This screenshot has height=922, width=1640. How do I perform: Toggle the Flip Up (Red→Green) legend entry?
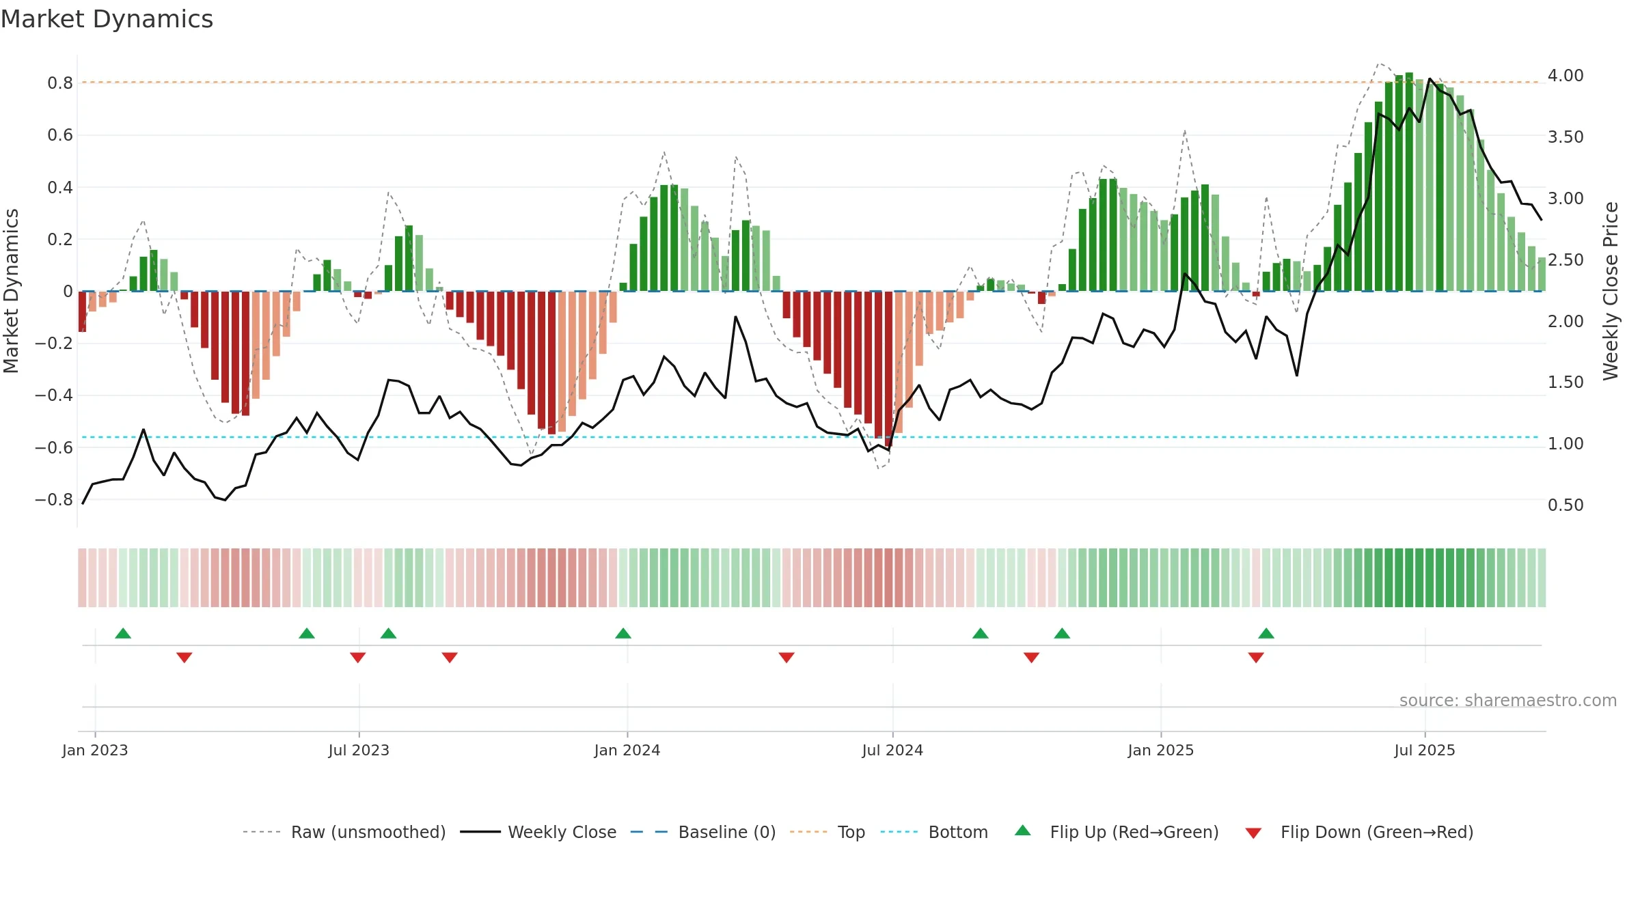1117,832
